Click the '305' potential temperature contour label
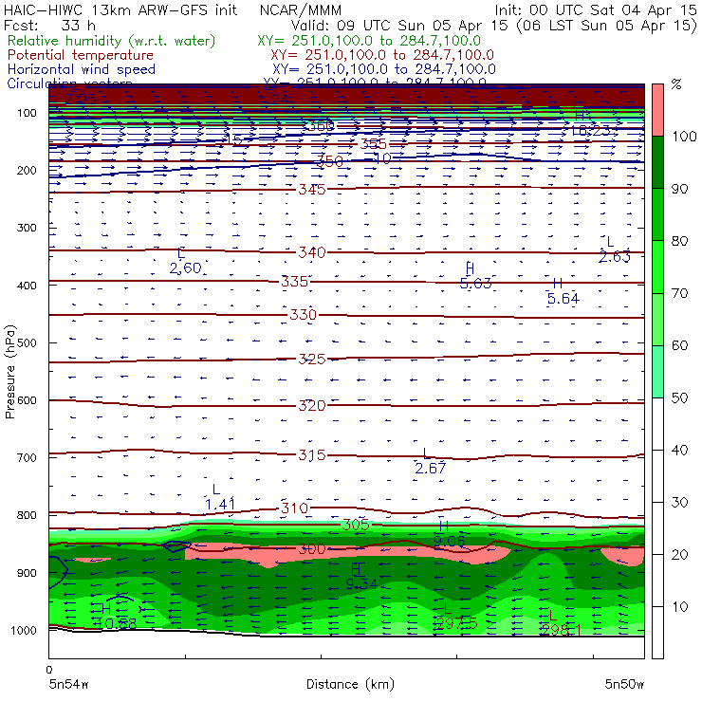This screenshot has width=702, height=702. coord(356,525)
